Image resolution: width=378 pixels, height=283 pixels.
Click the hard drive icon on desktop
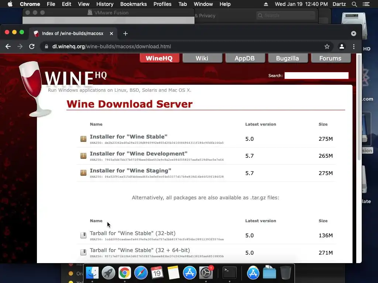click(354, 18)
